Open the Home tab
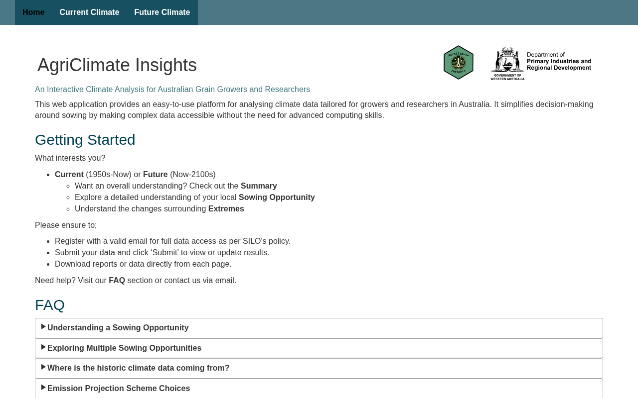This screenshot has height=398, width=638. [33, 12]
